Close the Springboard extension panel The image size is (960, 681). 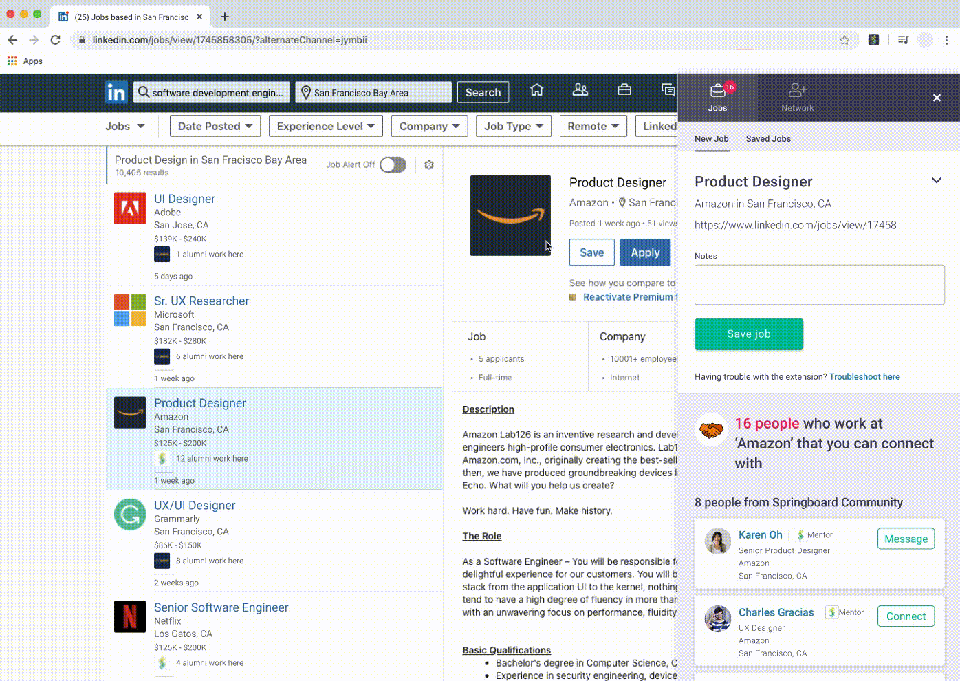point(937,98)
